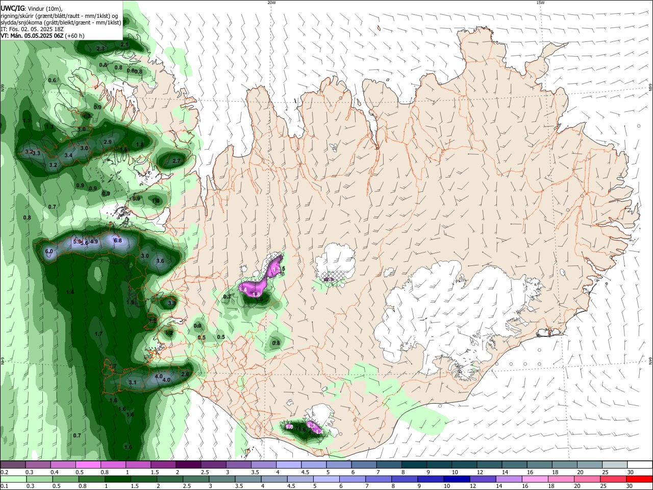Click the '0.6' precipitation value

(52, 81)
